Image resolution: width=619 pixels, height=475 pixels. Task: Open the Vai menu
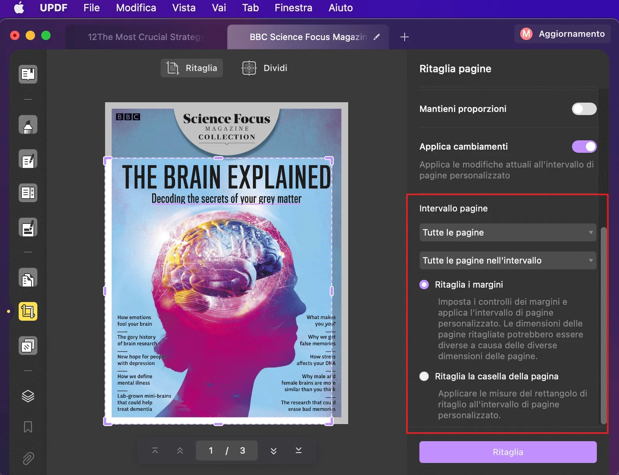(219, 8)
